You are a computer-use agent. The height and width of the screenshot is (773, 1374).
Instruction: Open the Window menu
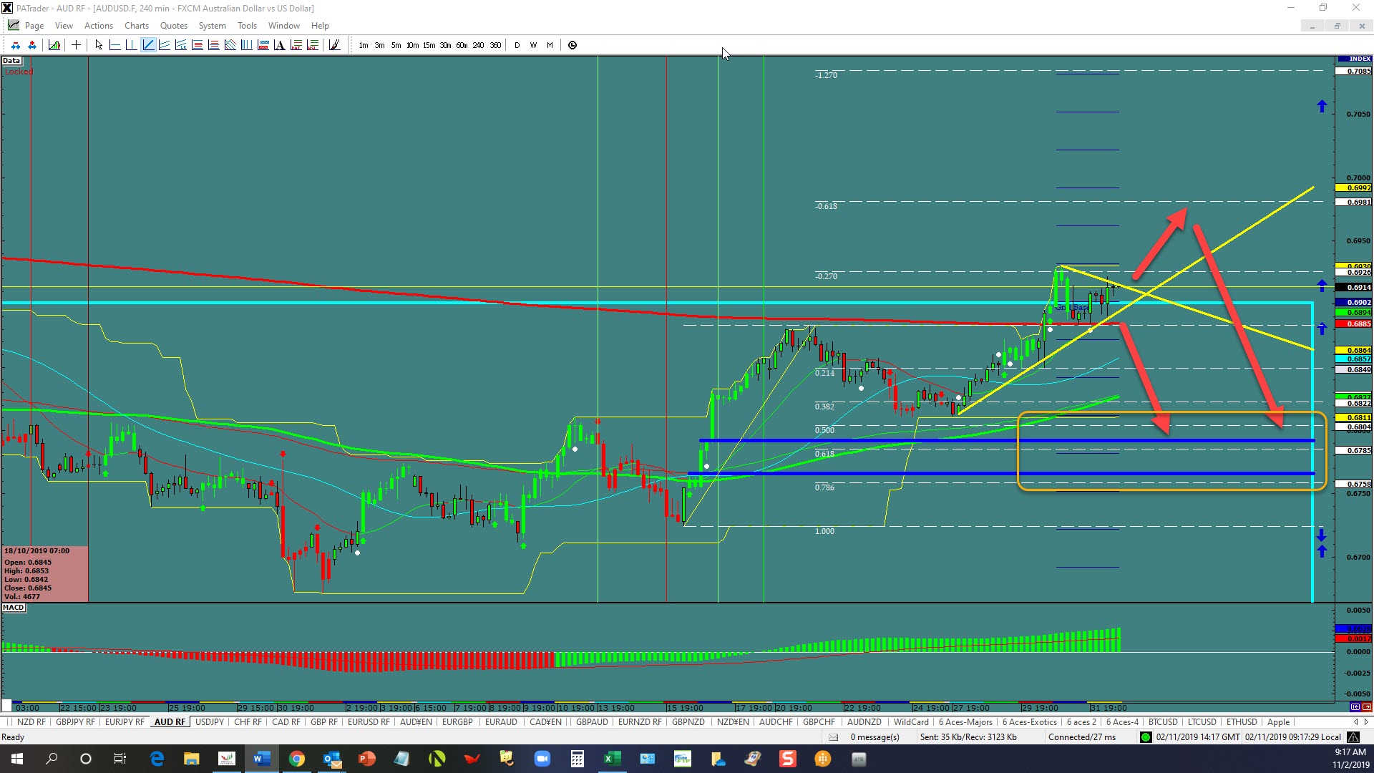tap(284, 26)
